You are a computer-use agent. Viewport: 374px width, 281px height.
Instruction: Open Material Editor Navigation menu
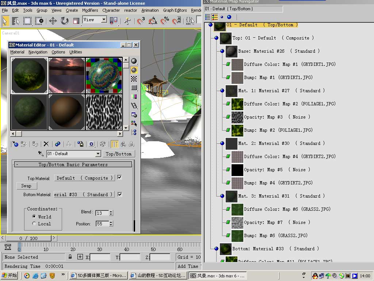[38, 52]
